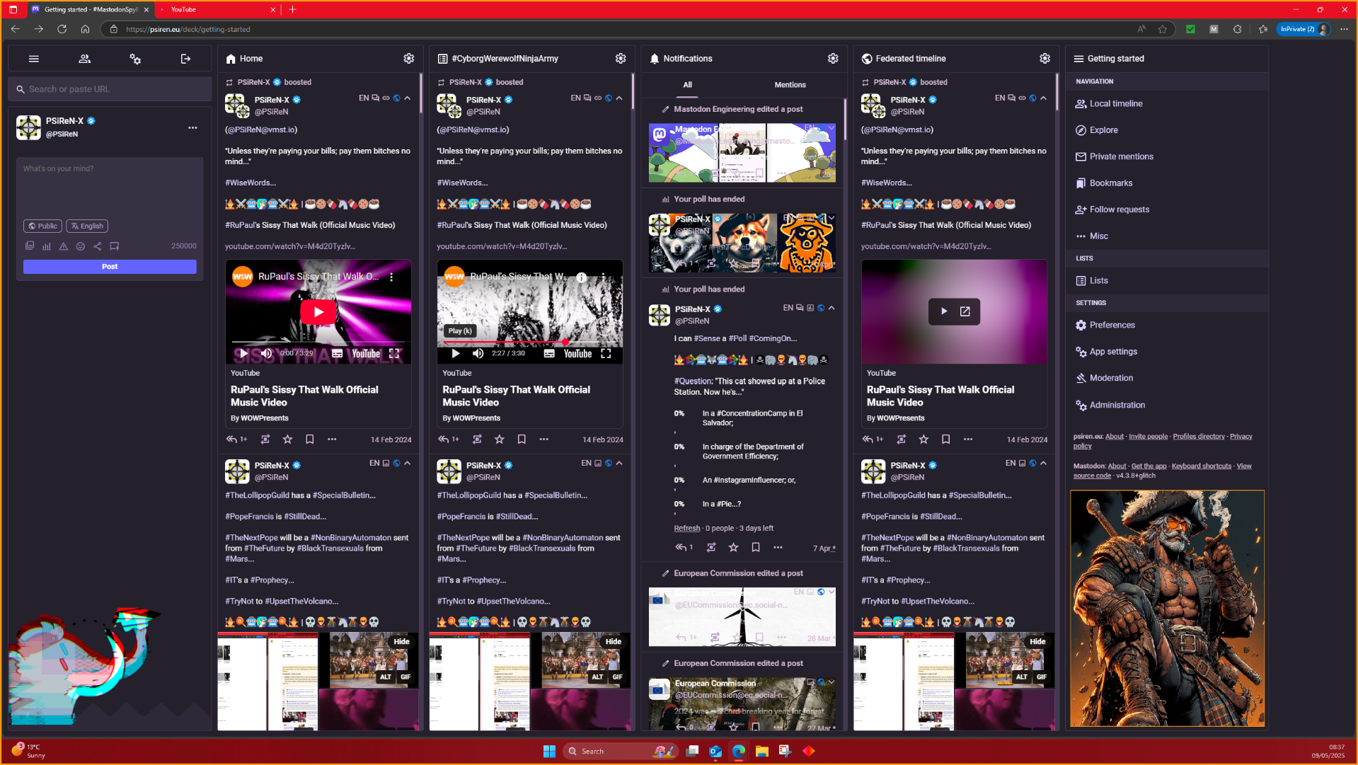Click the threaded mode icon in composer

[x=115, y=246]
